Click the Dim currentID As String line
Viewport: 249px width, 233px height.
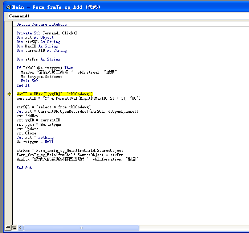42,51
